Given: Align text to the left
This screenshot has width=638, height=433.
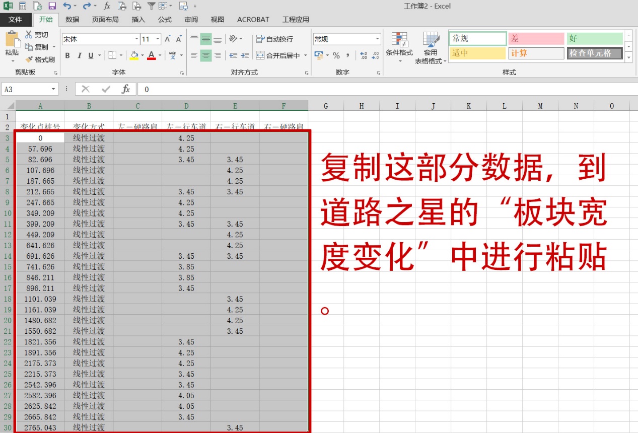Looking at the screenshot, I should point(194,55).
